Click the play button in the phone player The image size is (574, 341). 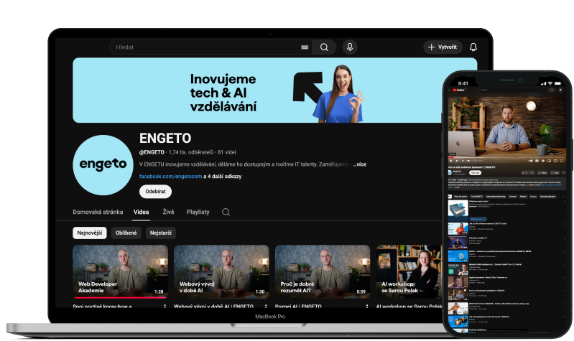point(451,161)
